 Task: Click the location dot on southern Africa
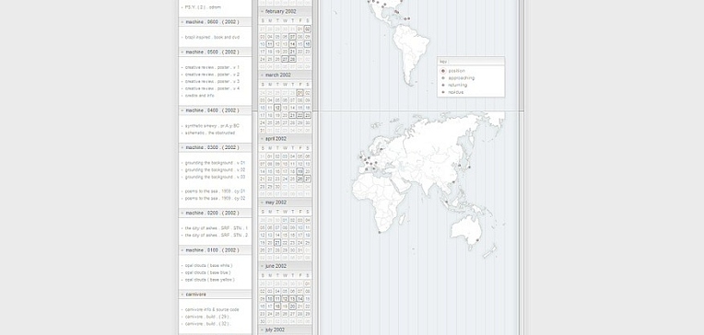coord(380,232)
